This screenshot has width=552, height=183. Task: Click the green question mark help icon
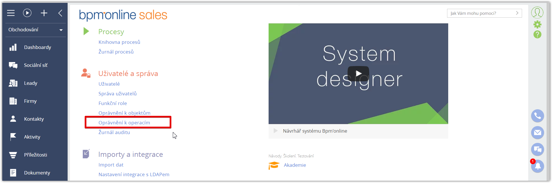click(537, 34)
